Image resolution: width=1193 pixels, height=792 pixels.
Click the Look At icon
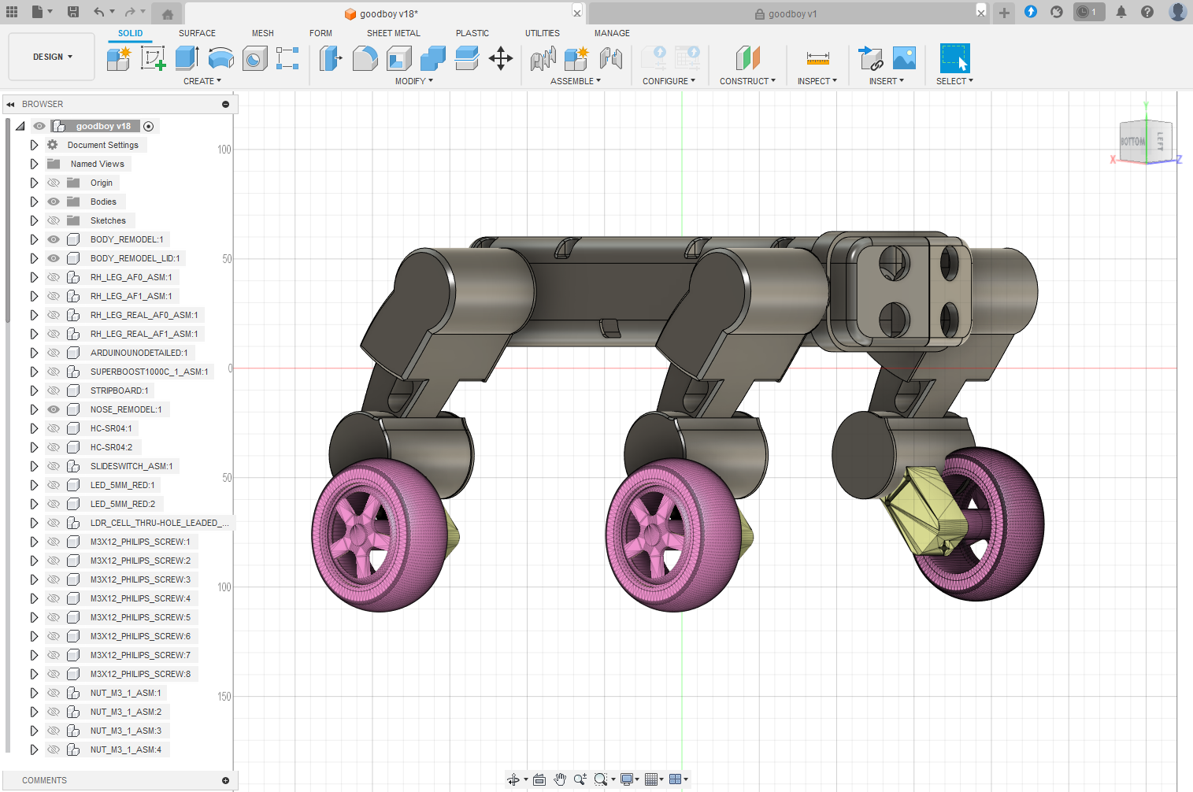pos(539,779)
